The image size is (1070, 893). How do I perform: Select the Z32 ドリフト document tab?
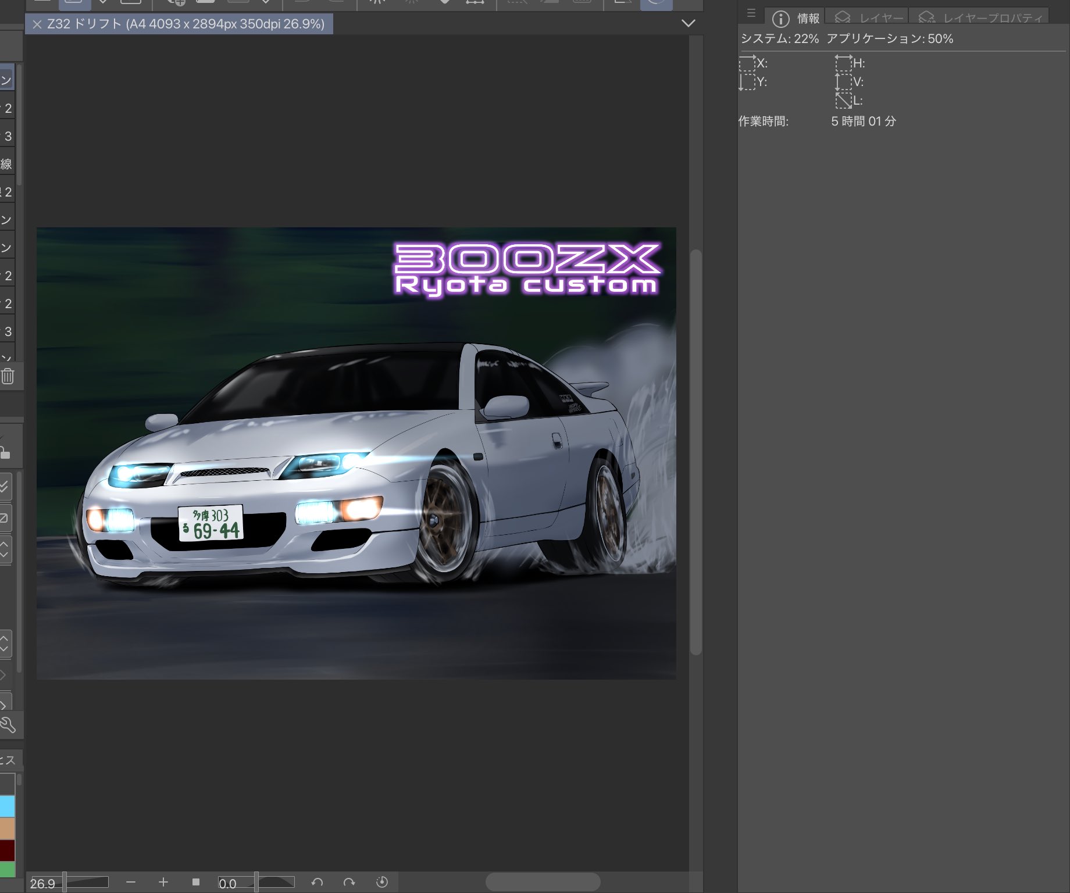(179, 24)
